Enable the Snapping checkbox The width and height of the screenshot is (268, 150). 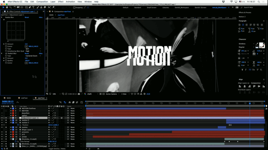pos(74,7)
